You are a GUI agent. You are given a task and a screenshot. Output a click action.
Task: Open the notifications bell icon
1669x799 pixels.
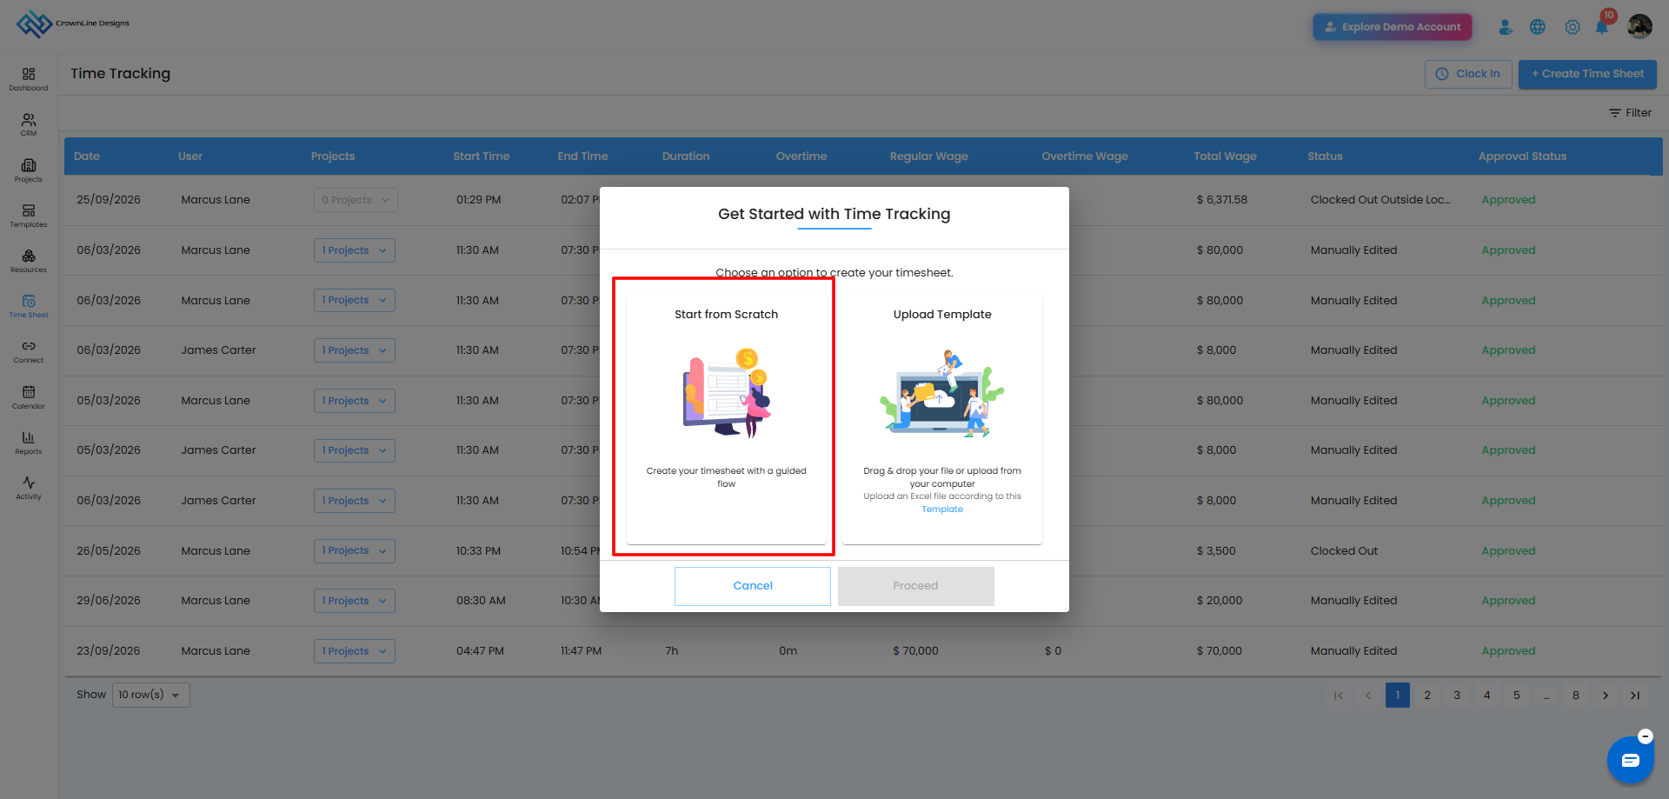click(x=1602, y=27)
